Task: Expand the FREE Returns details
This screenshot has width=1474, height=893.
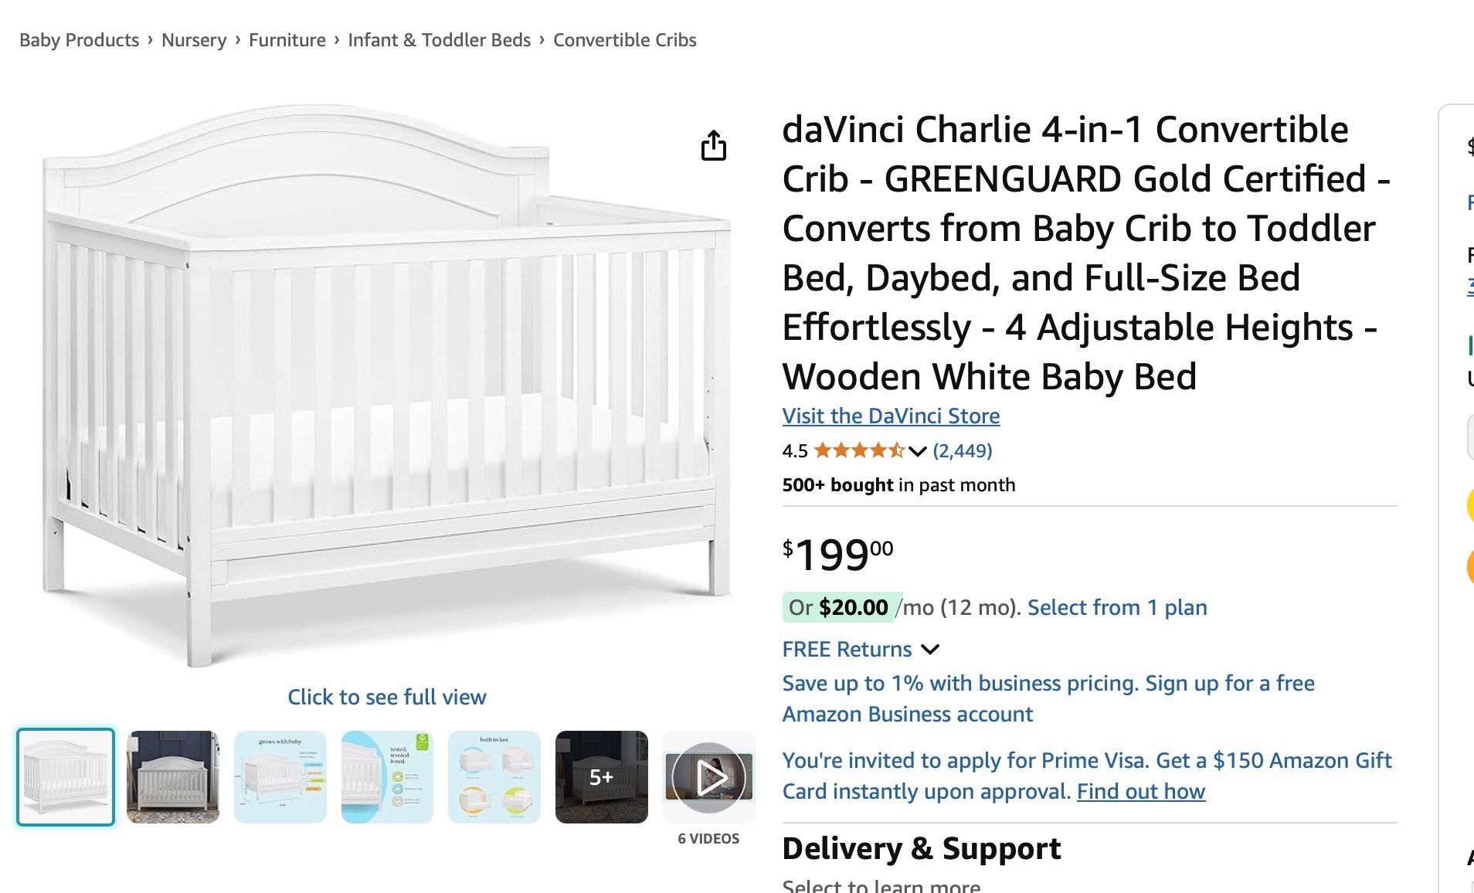Action: (x=931, y=649)
